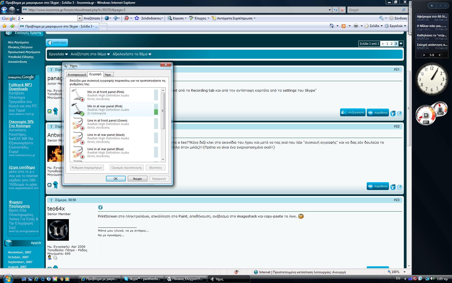Switch to Αναπαραγωγή tab in Ήχος dialog
The height and width of the screenshot is (283, 452).
click(x=77, y=75)
